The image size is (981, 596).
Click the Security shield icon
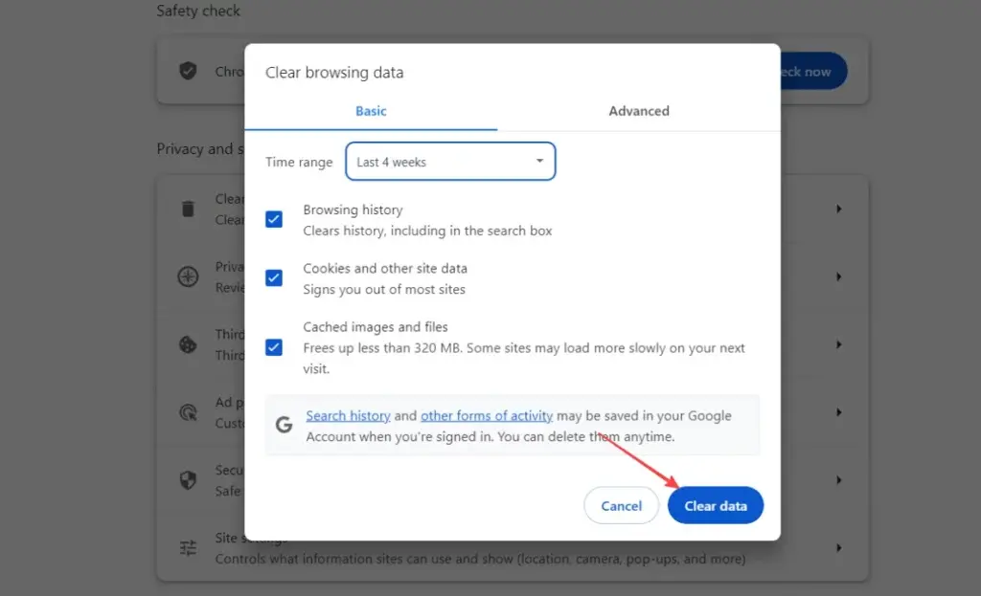[188, 480]
